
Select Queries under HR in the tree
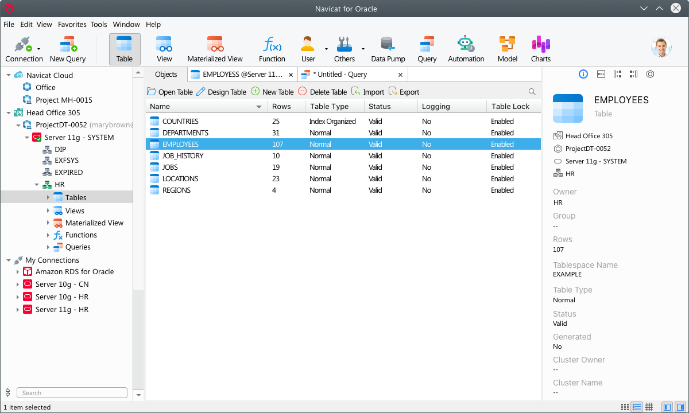pyautogui.click(x=78, y=247)
